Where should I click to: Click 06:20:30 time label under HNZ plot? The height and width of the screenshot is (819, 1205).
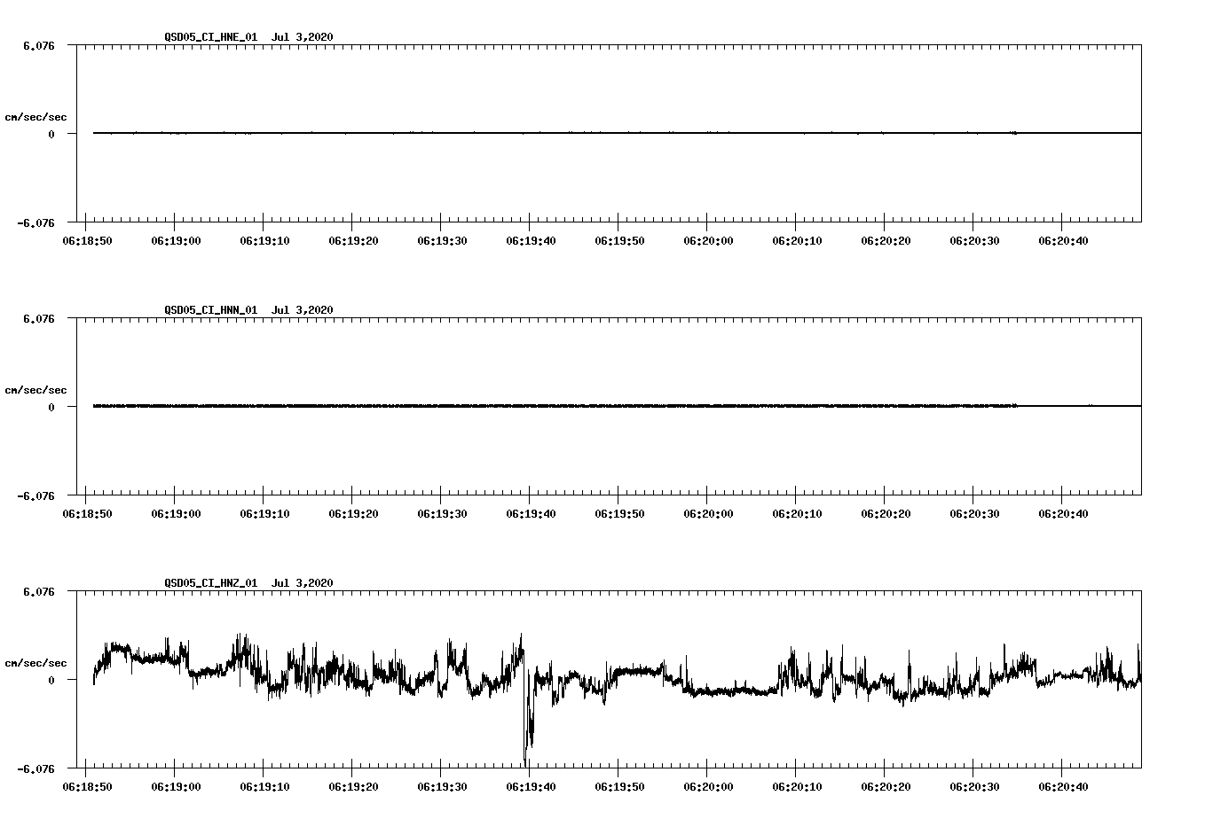974,786
